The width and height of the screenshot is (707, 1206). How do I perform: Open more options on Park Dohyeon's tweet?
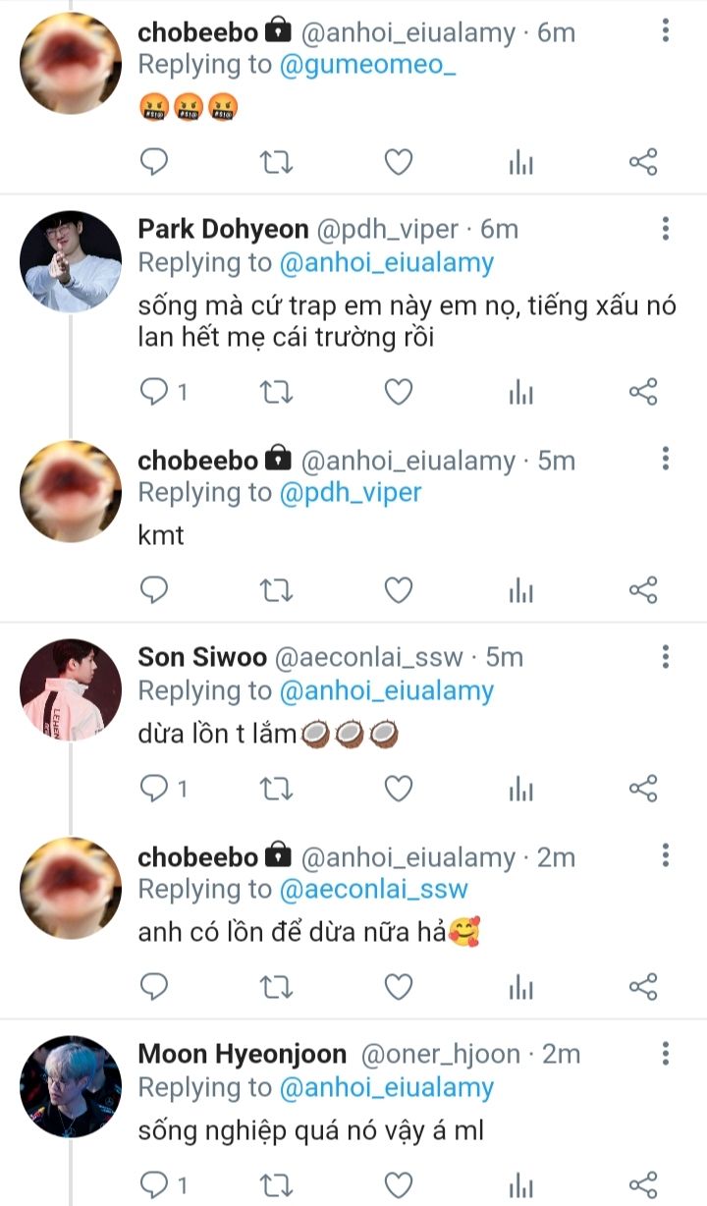point(666,230)
